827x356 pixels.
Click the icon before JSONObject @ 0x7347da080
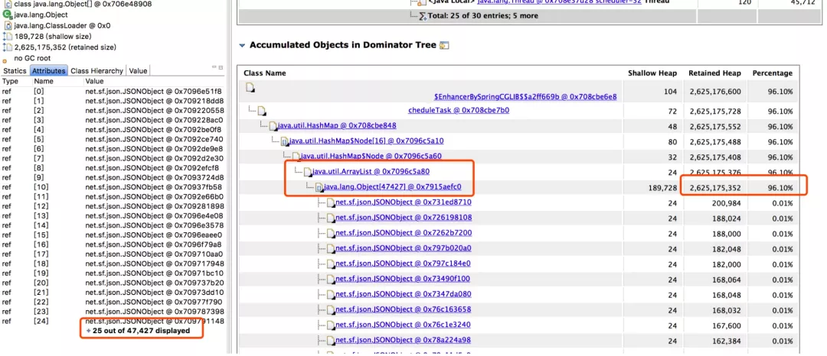(x=331, y=294)
